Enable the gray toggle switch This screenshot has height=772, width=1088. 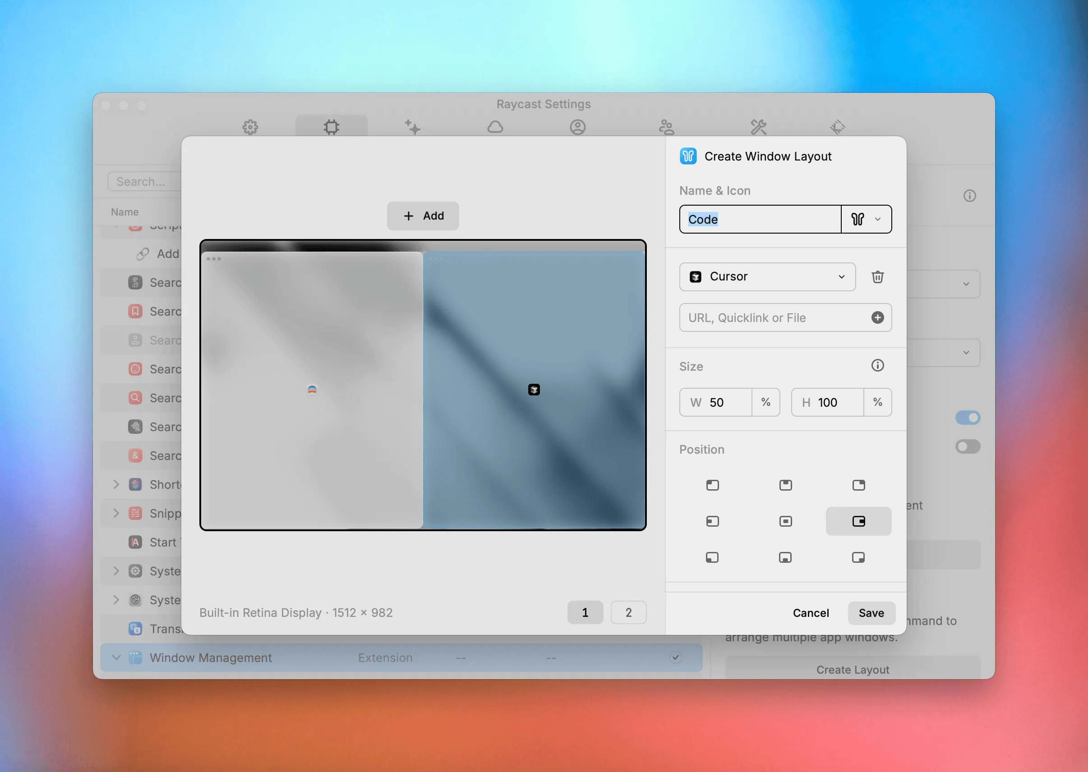click(967, 446)
